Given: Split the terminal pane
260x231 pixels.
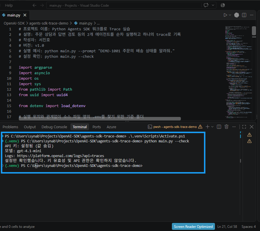Looking at the screenshot, I should coord(219,127).
